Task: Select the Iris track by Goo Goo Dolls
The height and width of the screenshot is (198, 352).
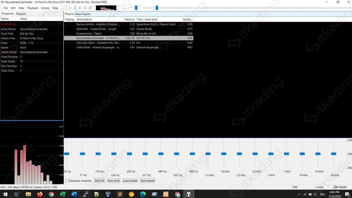Action: pyautogui.click(x=128, y=43)
